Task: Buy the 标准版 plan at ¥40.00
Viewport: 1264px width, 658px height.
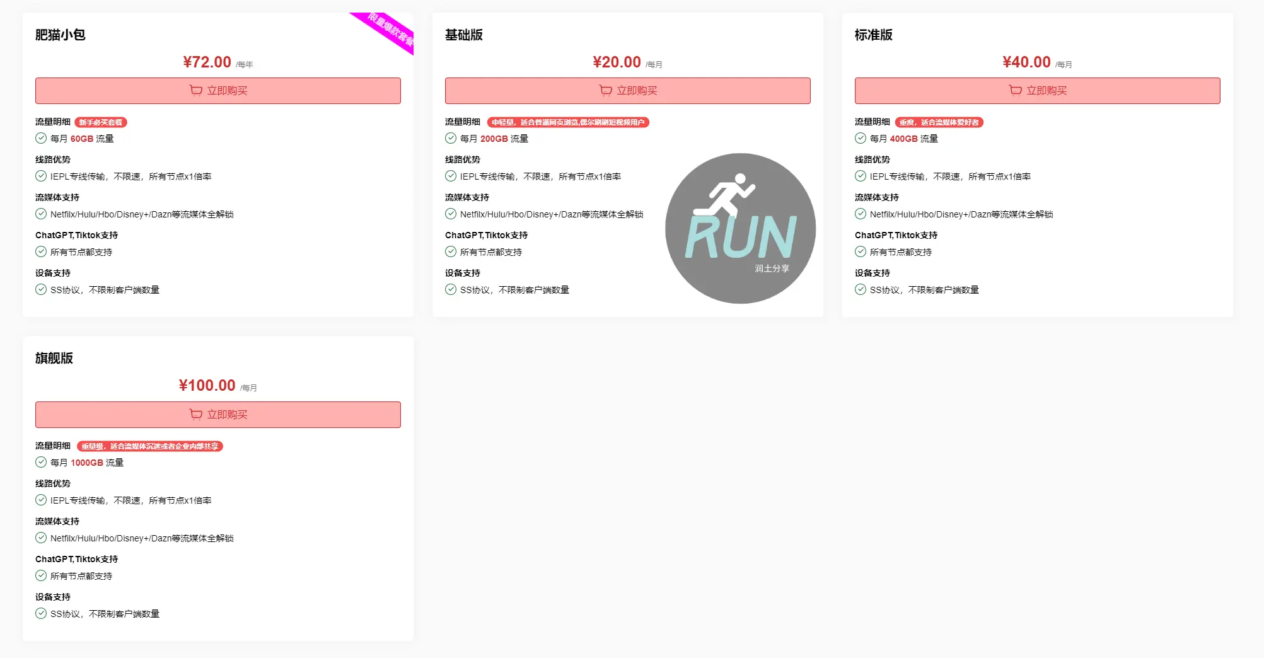Action: pos(1037,91)
